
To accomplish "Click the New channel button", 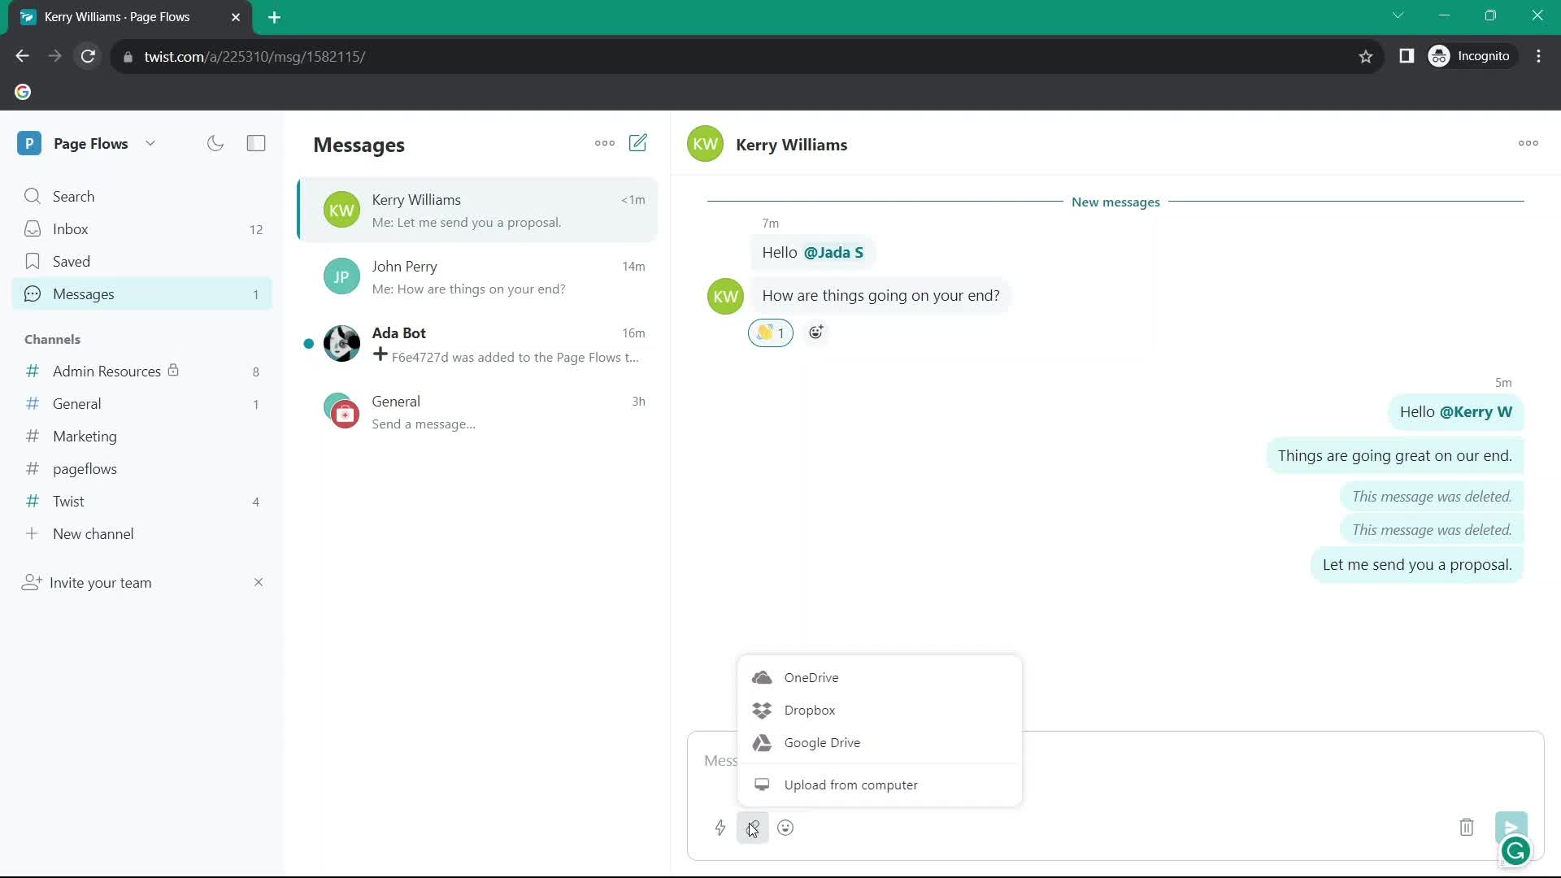I will click(93, 532).
